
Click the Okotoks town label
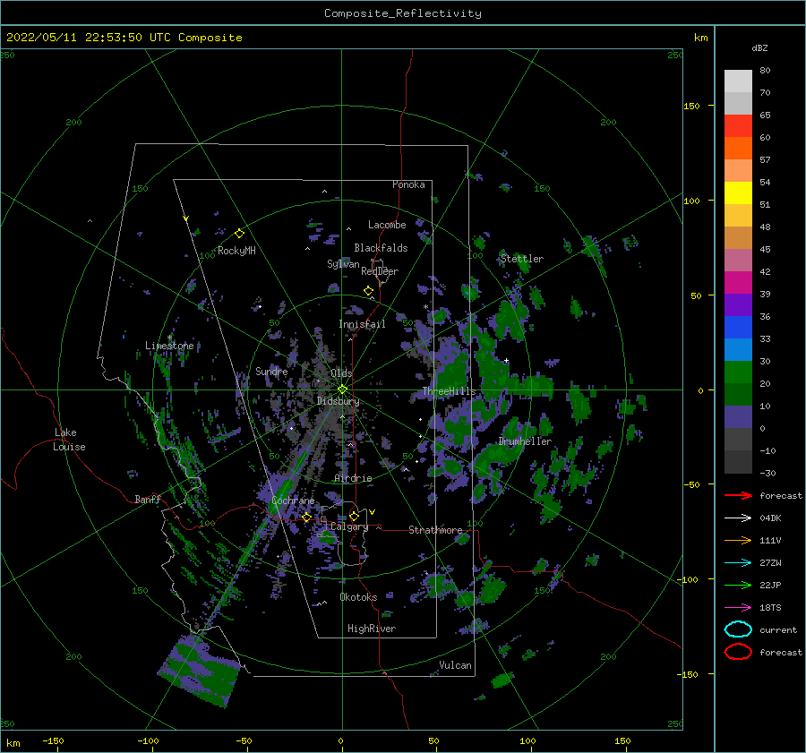[x=358, y=597]
